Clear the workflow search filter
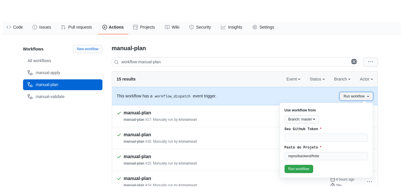This screenshot has height=187, width=401. pyautogui.click(x=354, y=62)
